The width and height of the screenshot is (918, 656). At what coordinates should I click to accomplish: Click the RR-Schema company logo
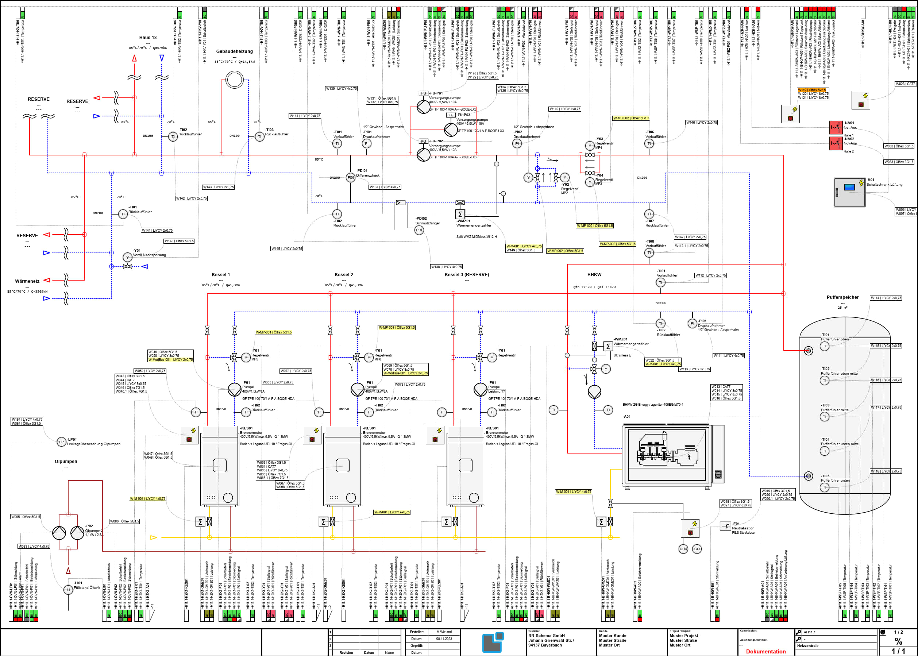click(493, 642)
